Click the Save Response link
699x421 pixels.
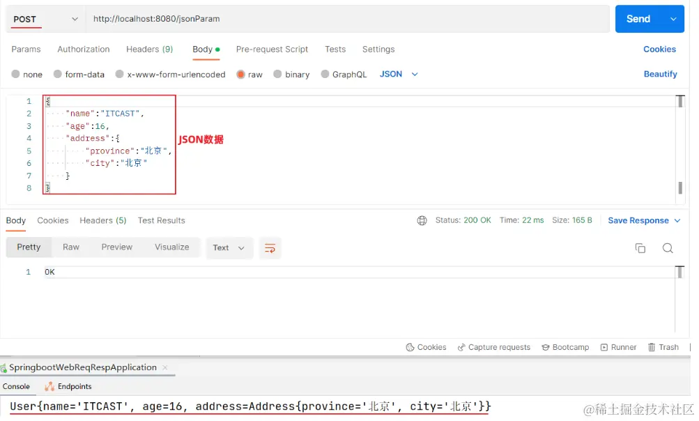coord(638,220)
